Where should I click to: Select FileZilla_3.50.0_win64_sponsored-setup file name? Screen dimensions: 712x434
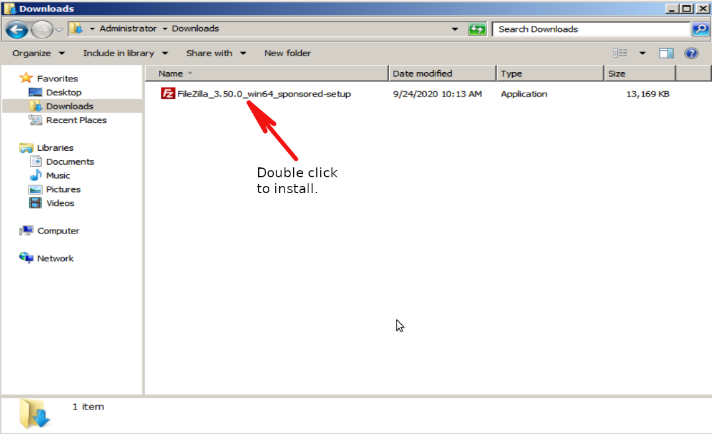tap(264, 94)
